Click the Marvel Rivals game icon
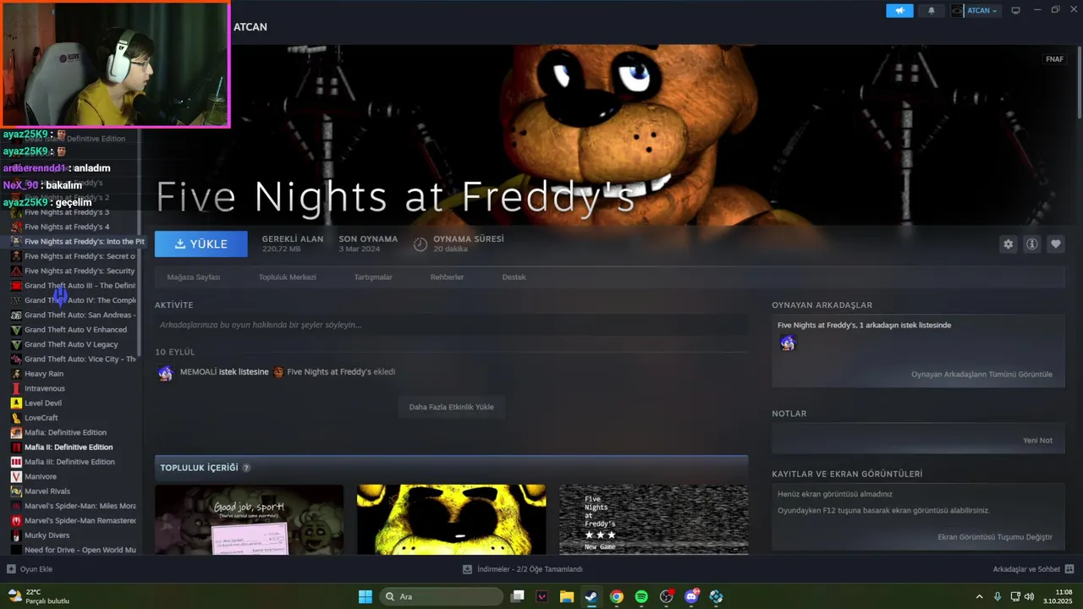This screenshot has height=609, width=1083. [x=16, y=491]
